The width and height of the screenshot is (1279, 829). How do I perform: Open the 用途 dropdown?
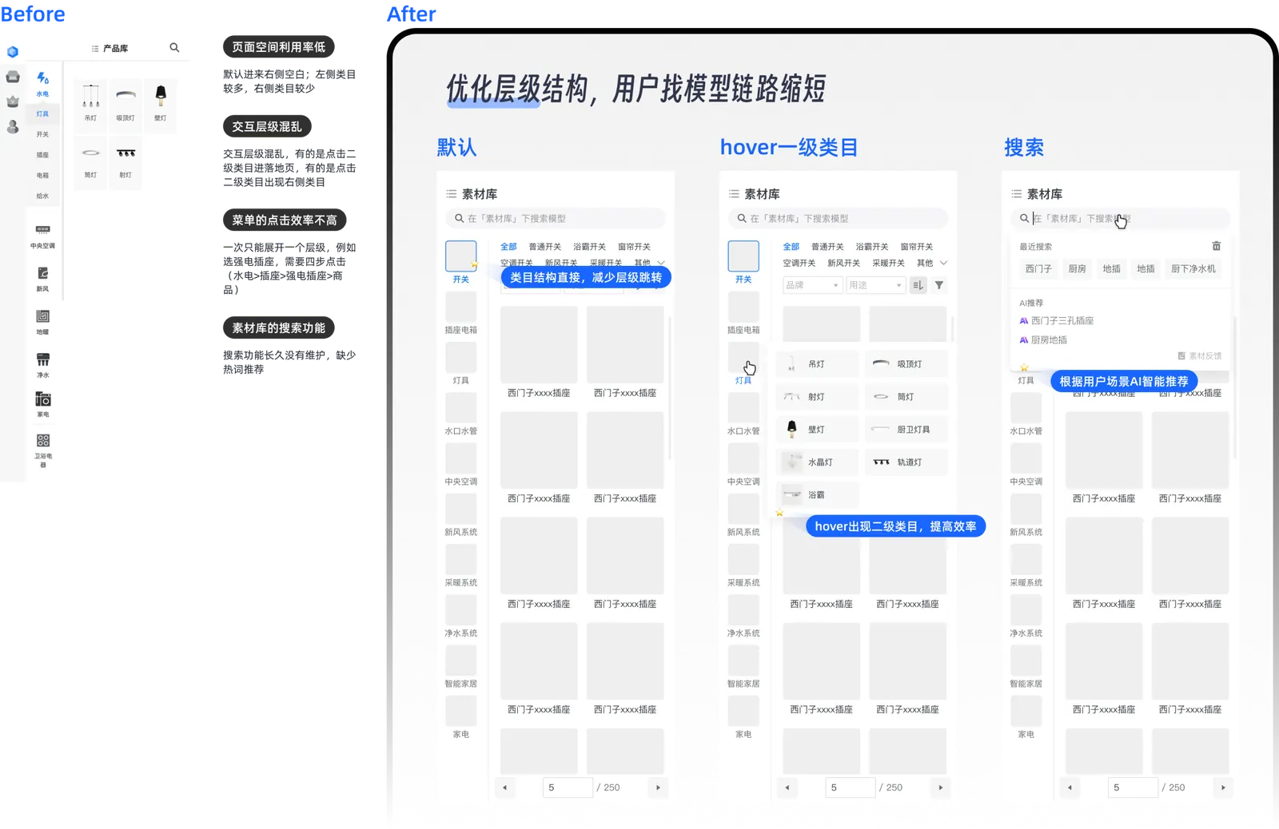[x=876, y=285]
